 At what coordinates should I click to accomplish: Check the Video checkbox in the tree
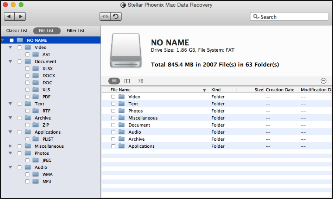tap(20, 47)
